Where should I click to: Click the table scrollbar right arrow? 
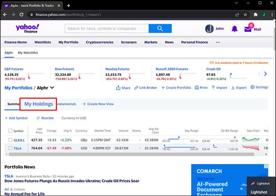coord(266,154)
